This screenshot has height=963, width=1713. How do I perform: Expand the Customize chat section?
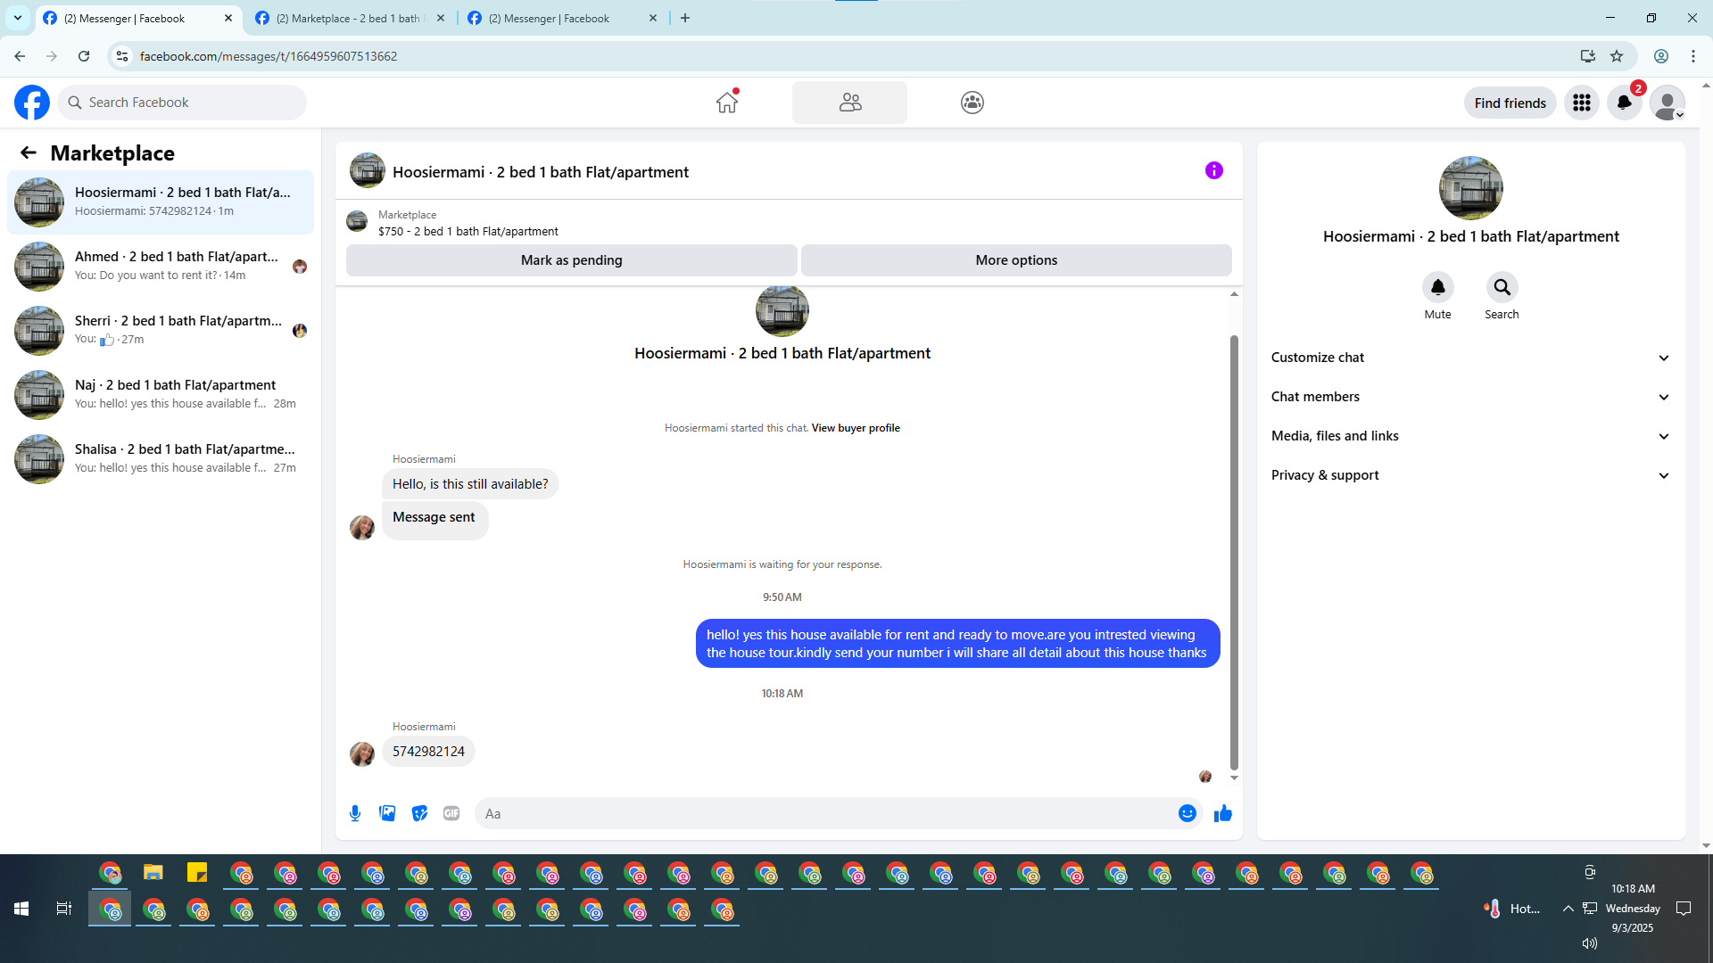pos(1471,358)
